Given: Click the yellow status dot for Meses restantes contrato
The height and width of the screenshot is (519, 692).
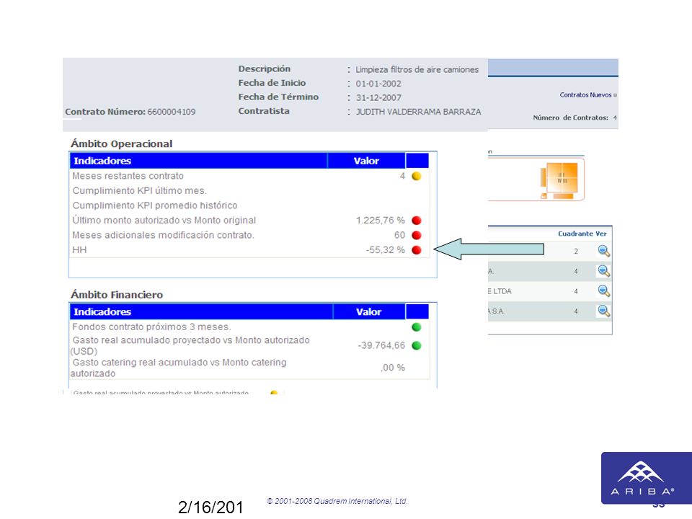Looking at the screenshot, I should [416, 176].
